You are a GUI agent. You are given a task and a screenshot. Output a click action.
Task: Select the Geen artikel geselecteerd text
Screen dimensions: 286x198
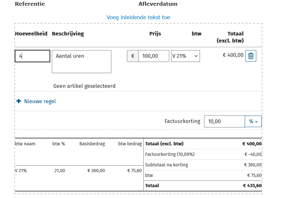coord(84,86)
